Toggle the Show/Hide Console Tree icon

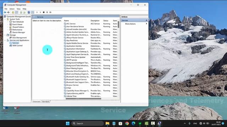pyautogui.click(x=17, y=12)
